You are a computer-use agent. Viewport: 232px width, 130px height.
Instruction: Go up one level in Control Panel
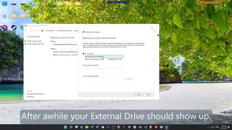pos(37,31)
